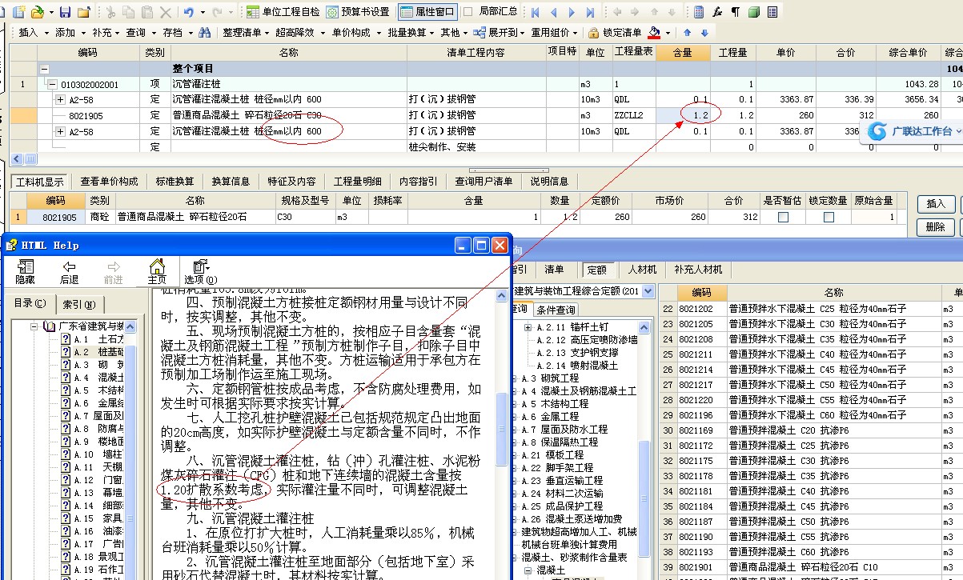Click the list form icon at toolbar end
This screenshot has width=963, height=580.
pos(772,12)
